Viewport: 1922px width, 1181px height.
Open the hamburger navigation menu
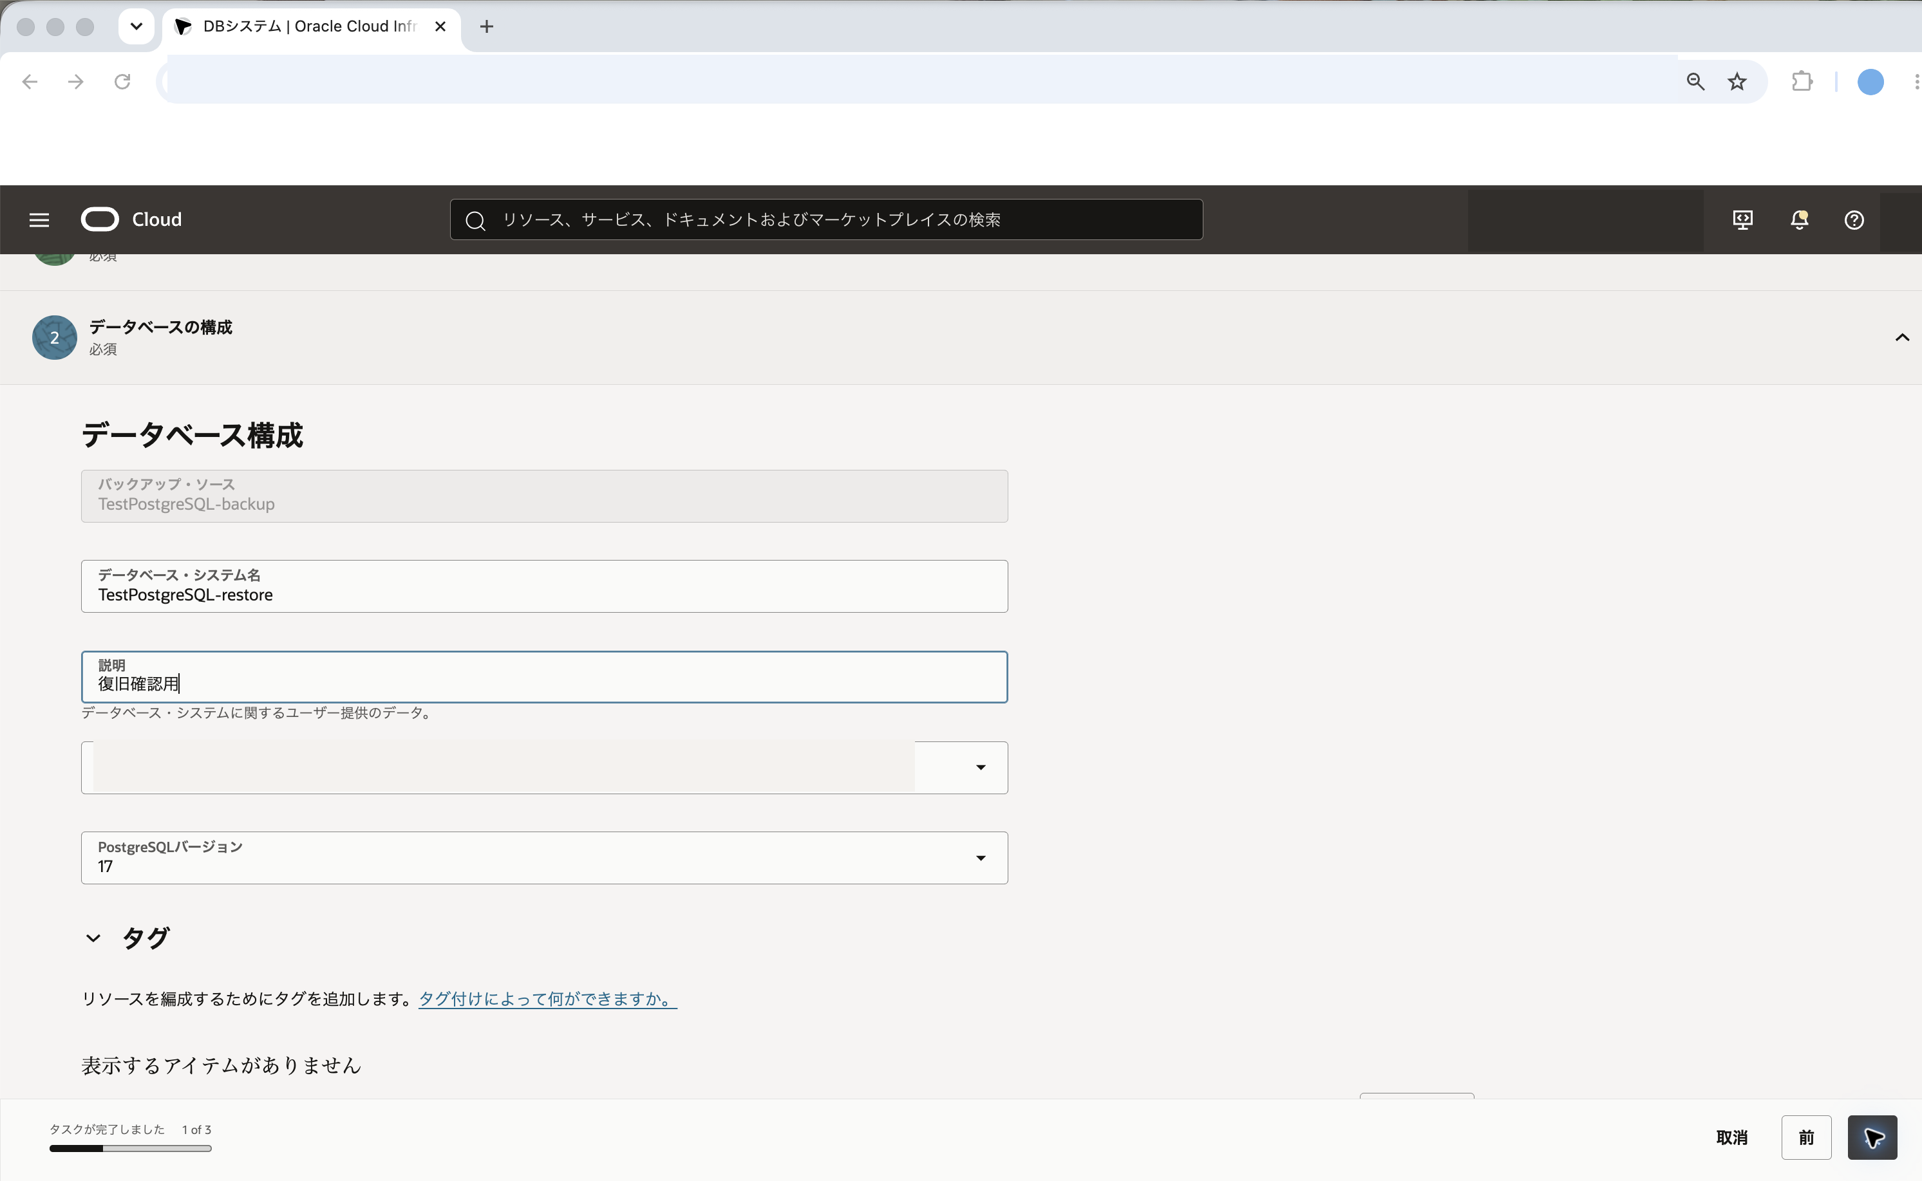[x=39, y=220]
